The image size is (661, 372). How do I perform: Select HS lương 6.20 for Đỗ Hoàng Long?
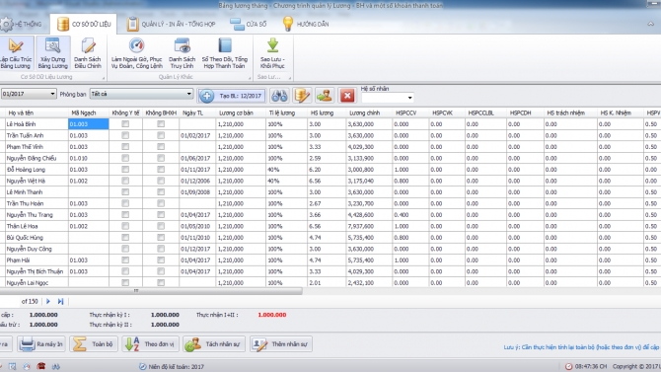click(x=327, y=170)
